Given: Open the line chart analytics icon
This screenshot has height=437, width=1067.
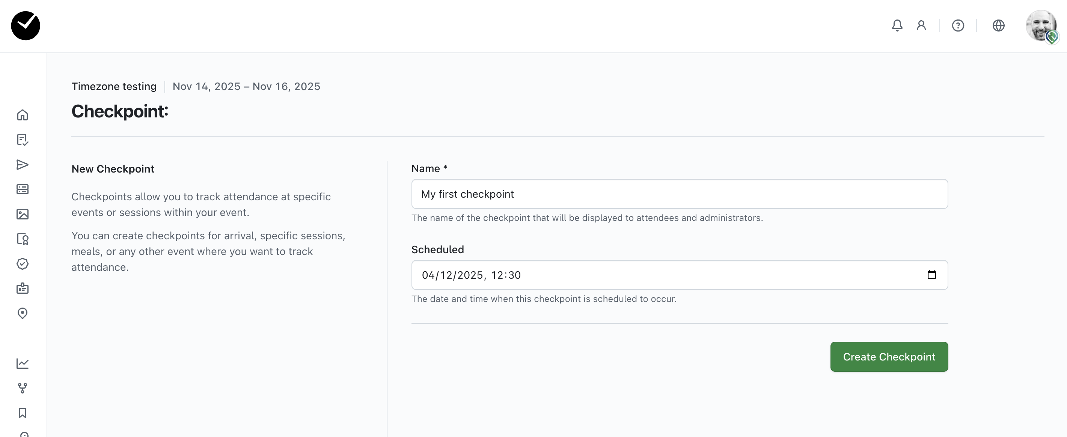Looking at the screenshot, I should pos(23,363).
